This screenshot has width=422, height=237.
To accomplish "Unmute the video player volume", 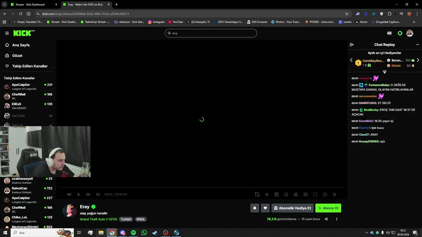I will (x=98, y=195).
